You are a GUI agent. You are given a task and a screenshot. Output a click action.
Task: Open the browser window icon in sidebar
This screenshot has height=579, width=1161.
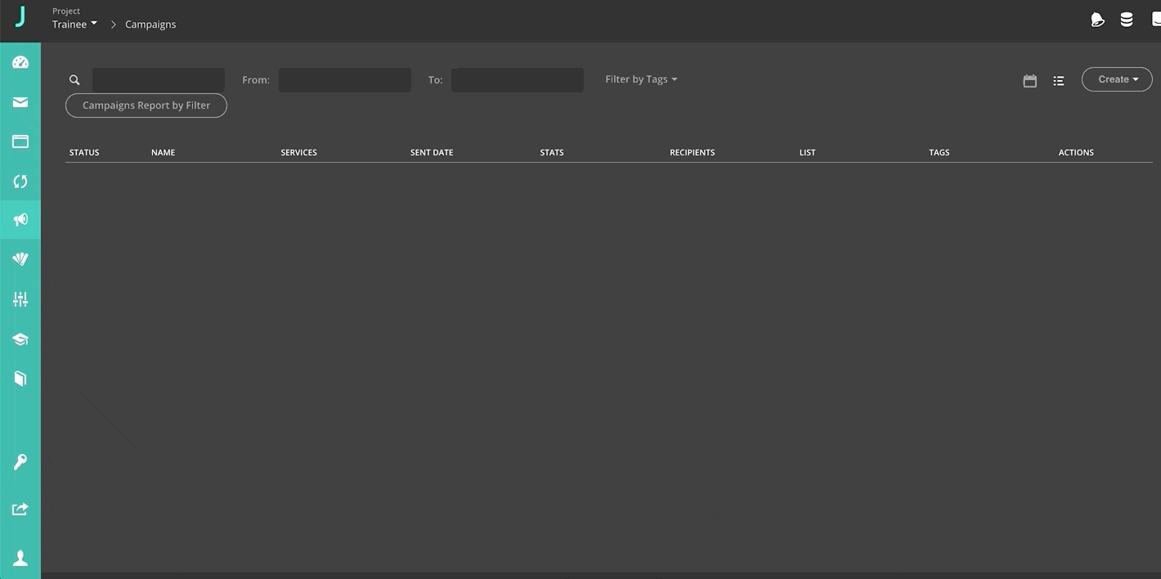(x=20, y=141)
